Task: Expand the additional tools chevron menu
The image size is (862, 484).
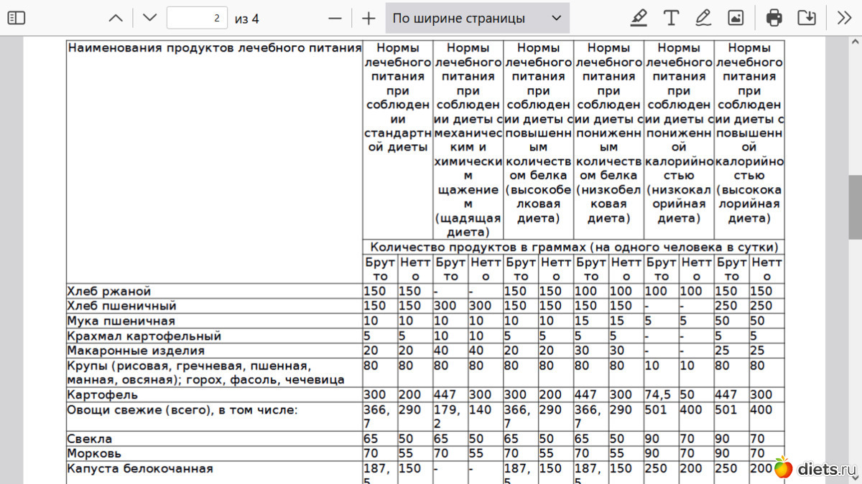Action: click(x=845, y=18)
